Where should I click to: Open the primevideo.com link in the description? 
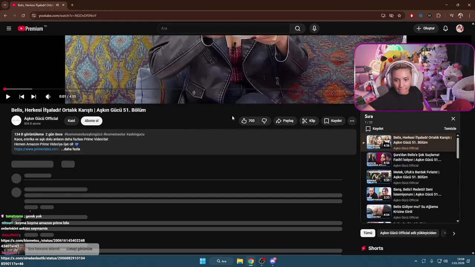[37, 149]
